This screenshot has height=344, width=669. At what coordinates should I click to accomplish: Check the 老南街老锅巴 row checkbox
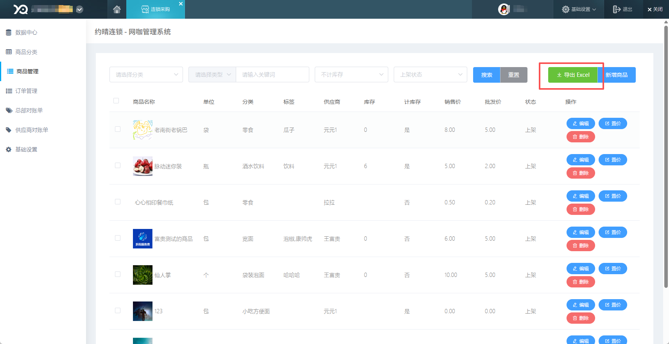(118, 129)
